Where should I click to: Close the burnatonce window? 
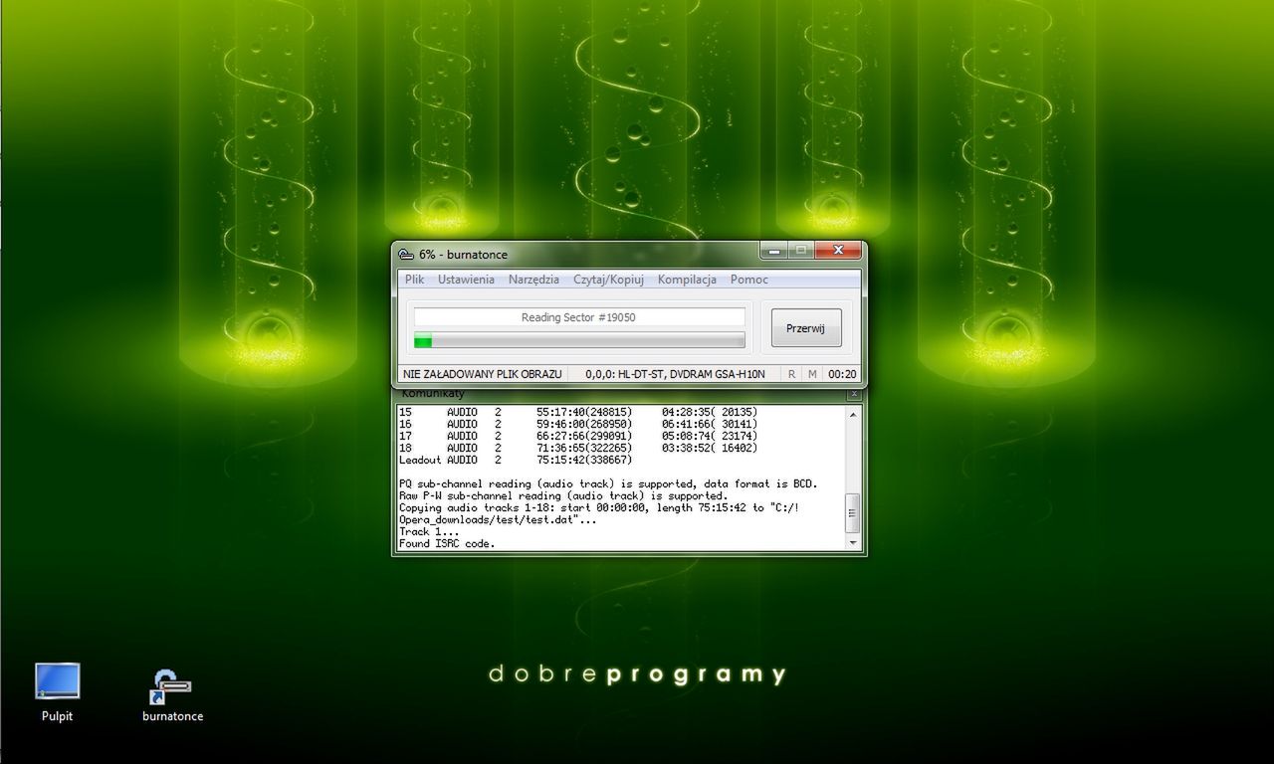(838, 251)
